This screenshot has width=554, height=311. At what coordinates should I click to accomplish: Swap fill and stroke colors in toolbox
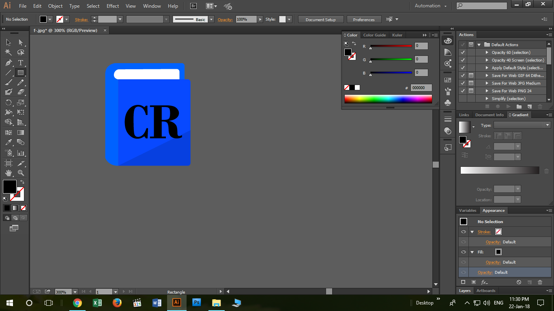[x=22, y=182]
